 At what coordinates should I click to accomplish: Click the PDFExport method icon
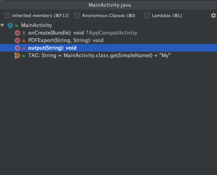(x=17, y=40)
